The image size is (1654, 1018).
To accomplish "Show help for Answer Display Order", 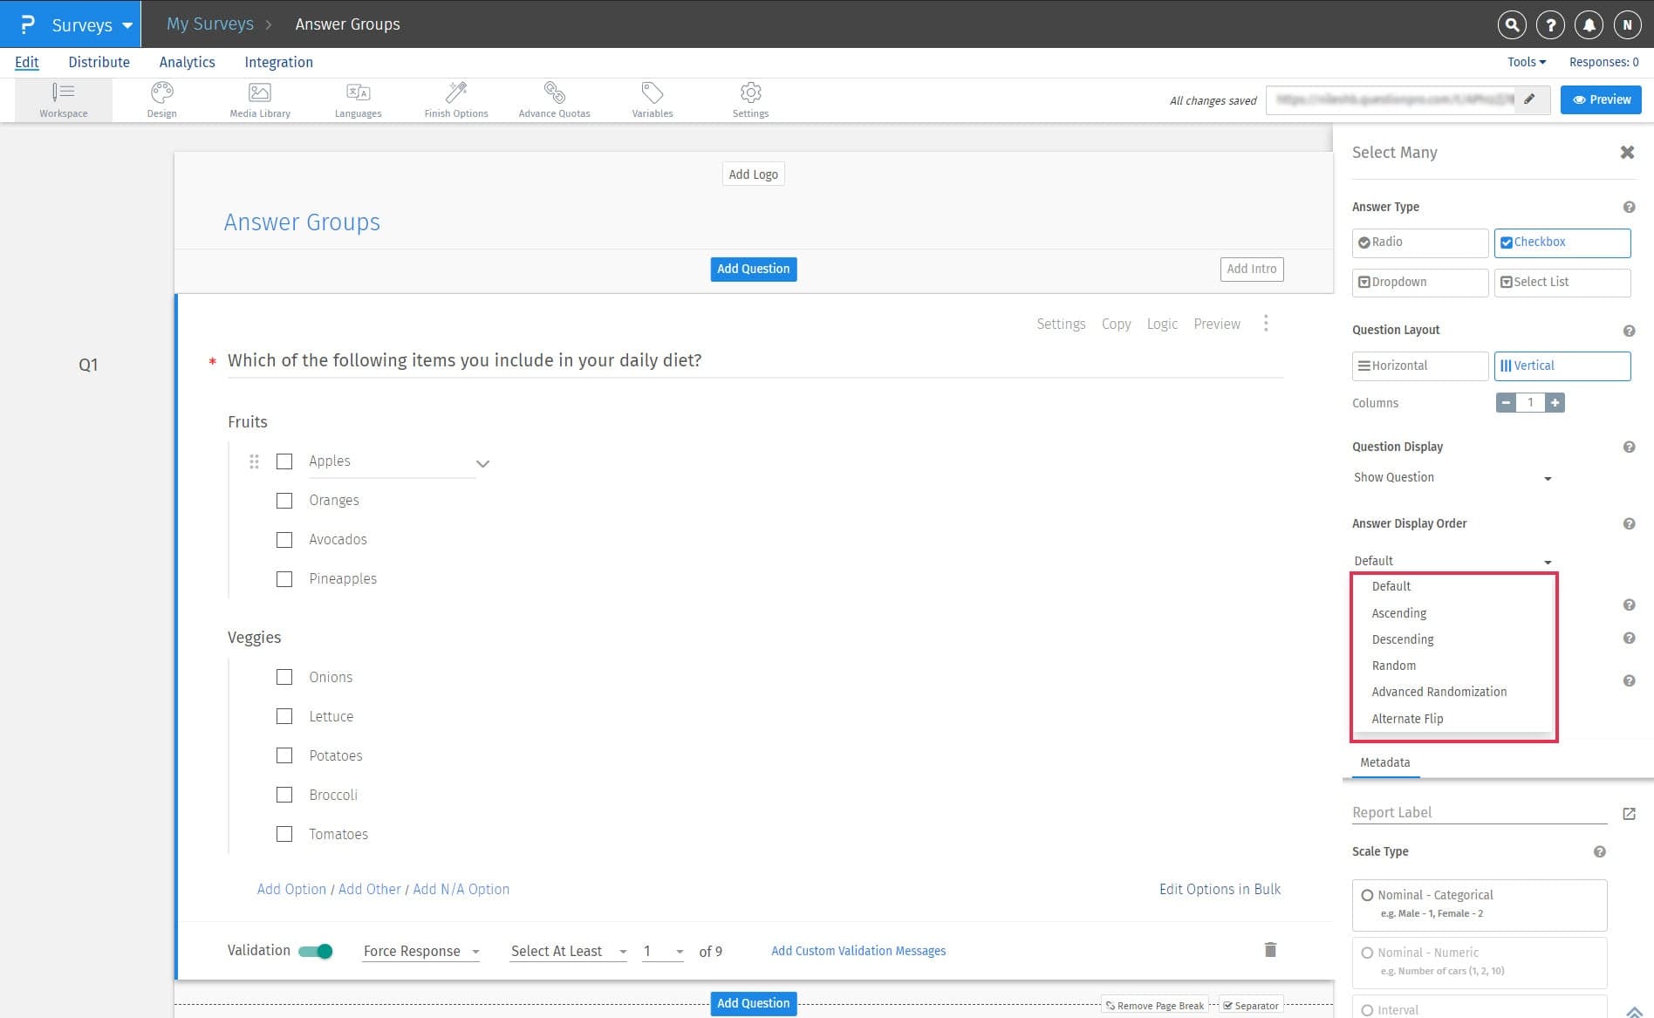I will (1629, 523).
